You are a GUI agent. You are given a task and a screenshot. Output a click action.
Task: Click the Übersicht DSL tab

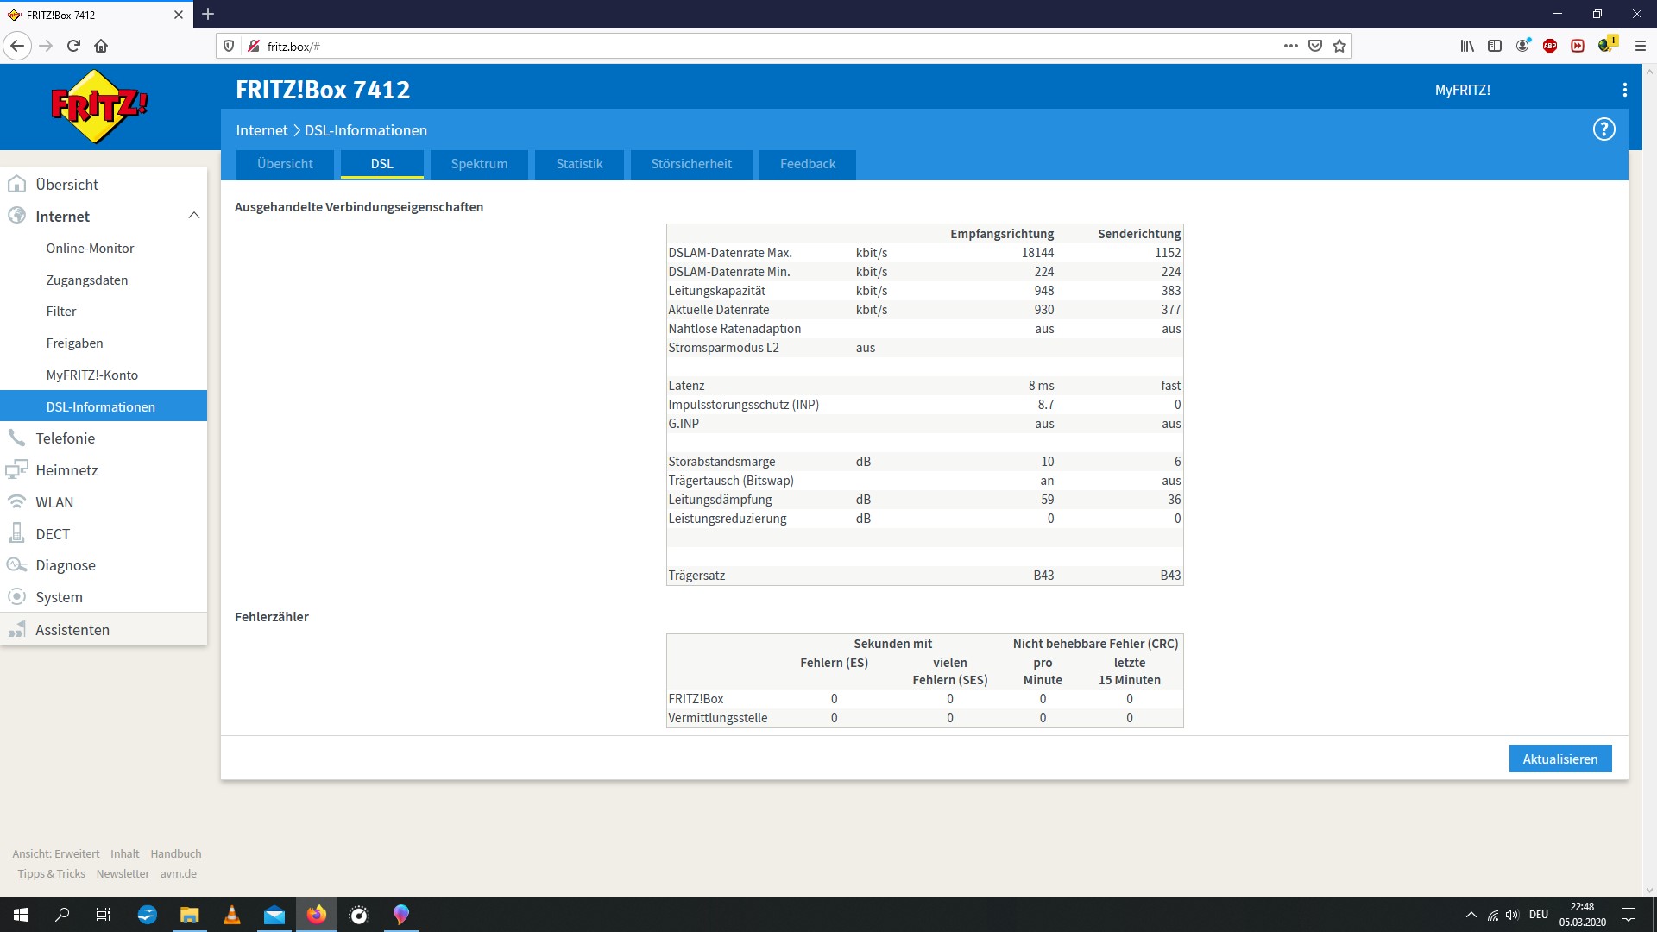(x=285, y=164)
